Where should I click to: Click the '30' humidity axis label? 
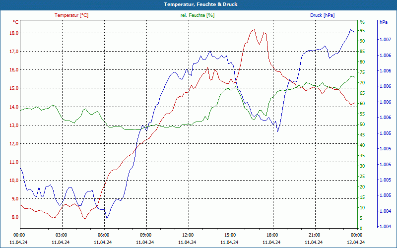pos(362,166)
